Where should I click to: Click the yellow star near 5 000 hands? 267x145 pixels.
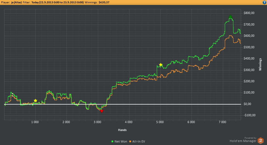coord(161,65)
